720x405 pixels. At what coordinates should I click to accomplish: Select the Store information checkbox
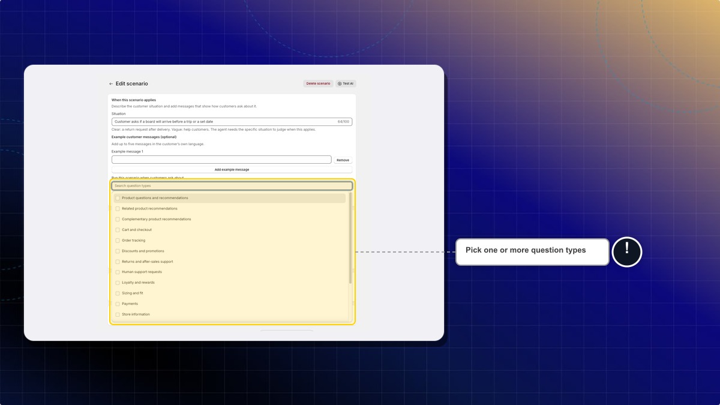tap(118, 314)
